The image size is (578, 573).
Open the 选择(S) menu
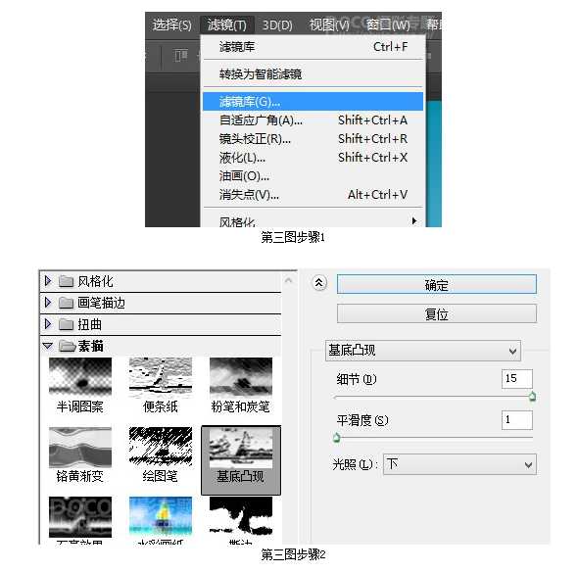tap(171, 25)
